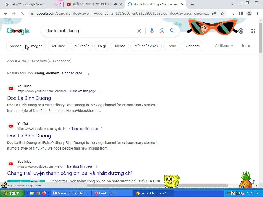
Task: Clear the search query with the X
Action: tap(139, 31)
